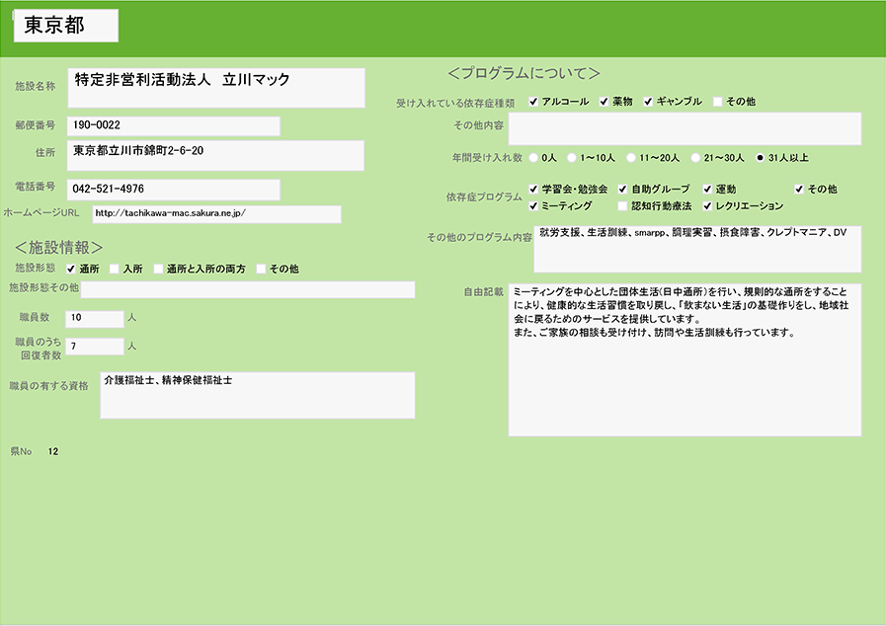This screenshot has width=886, height=626.
Task: Select the 31人以上 radio button
Action: pos(760,157)
